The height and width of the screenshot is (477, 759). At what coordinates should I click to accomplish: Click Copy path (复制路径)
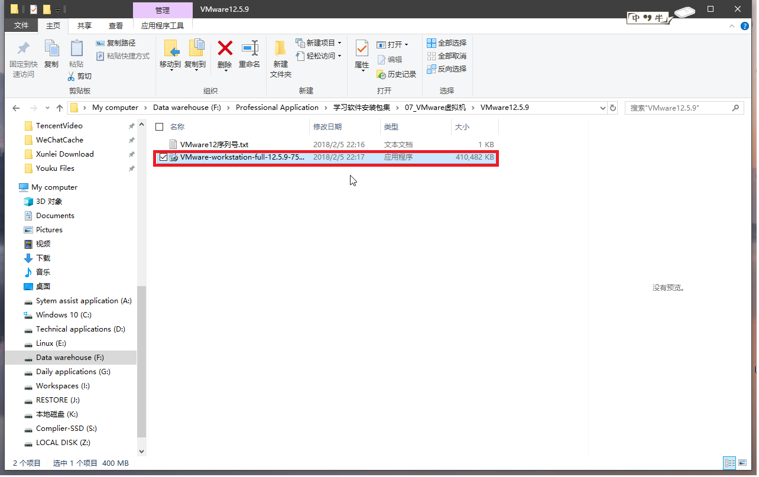pos(116,43)
